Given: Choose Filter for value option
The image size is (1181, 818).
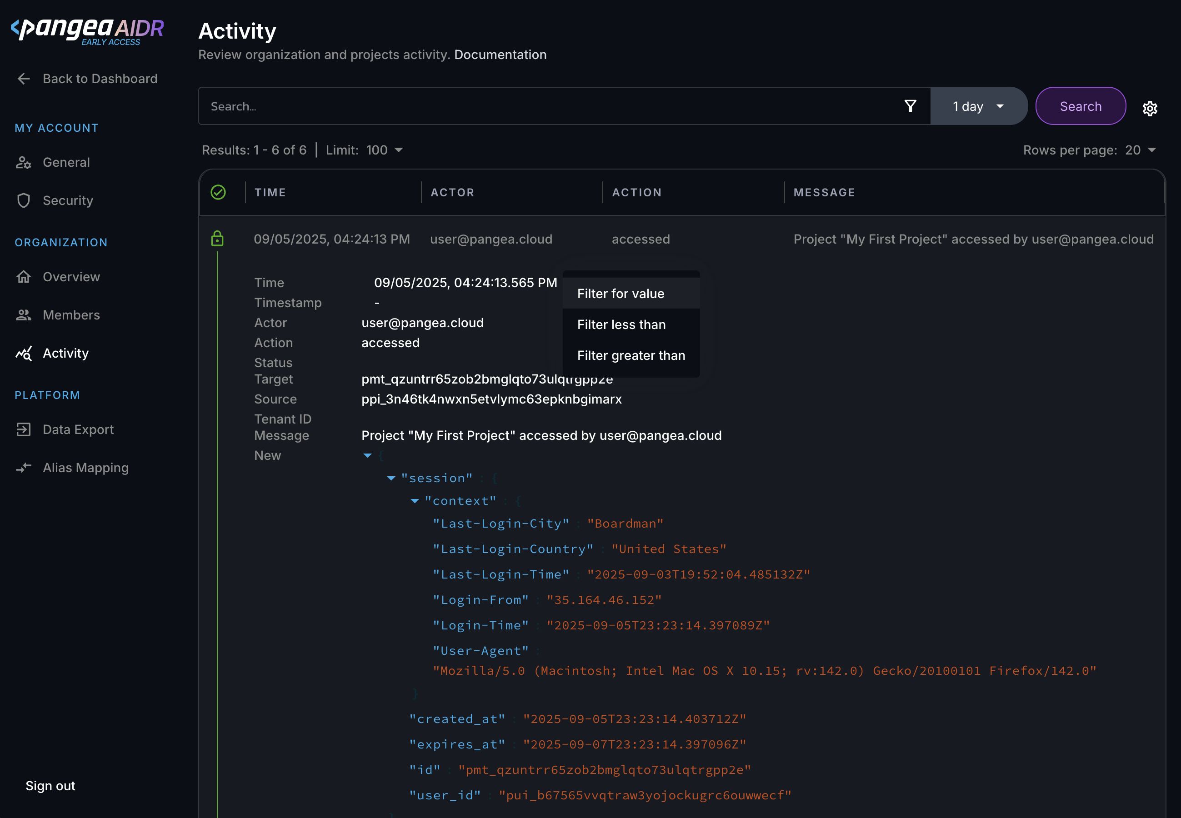Looking at the screenshot, I should (x=631, y=294).
